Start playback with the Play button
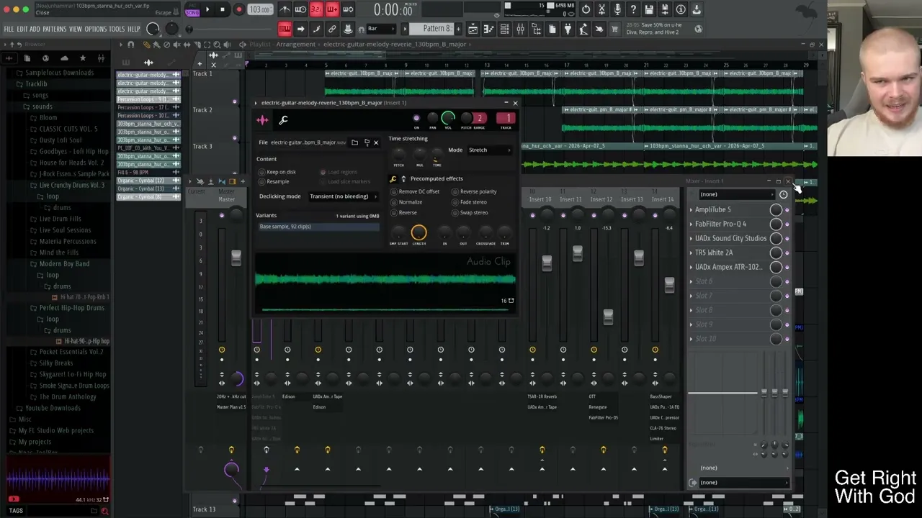 (207, 10)
